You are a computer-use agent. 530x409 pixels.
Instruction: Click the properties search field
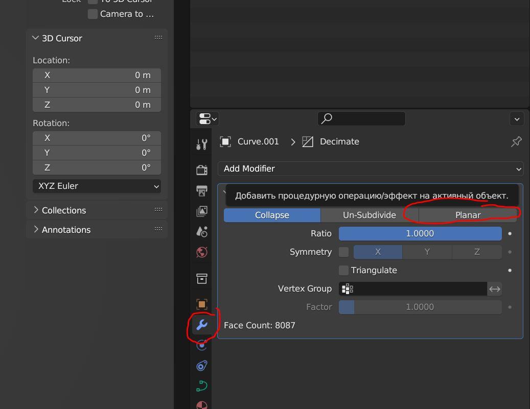(361, 118)
